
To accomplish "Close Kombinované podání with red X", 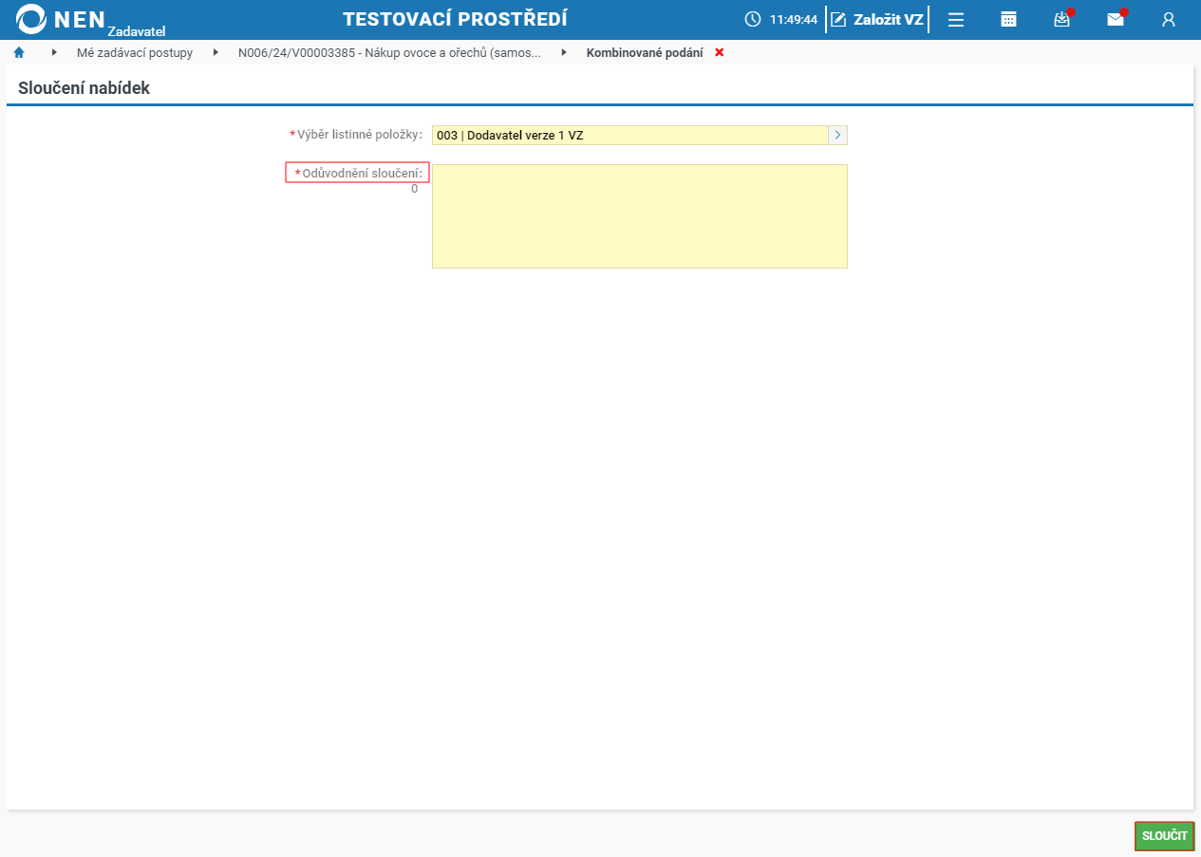I will tap(719, 53).
